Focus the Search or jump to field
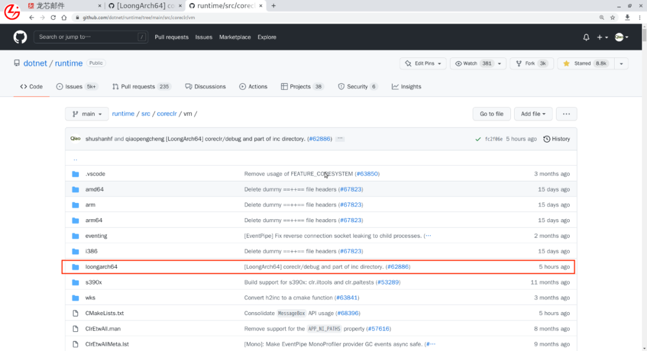The height and width of the screenshot is (351, 647). pos(90,37)
